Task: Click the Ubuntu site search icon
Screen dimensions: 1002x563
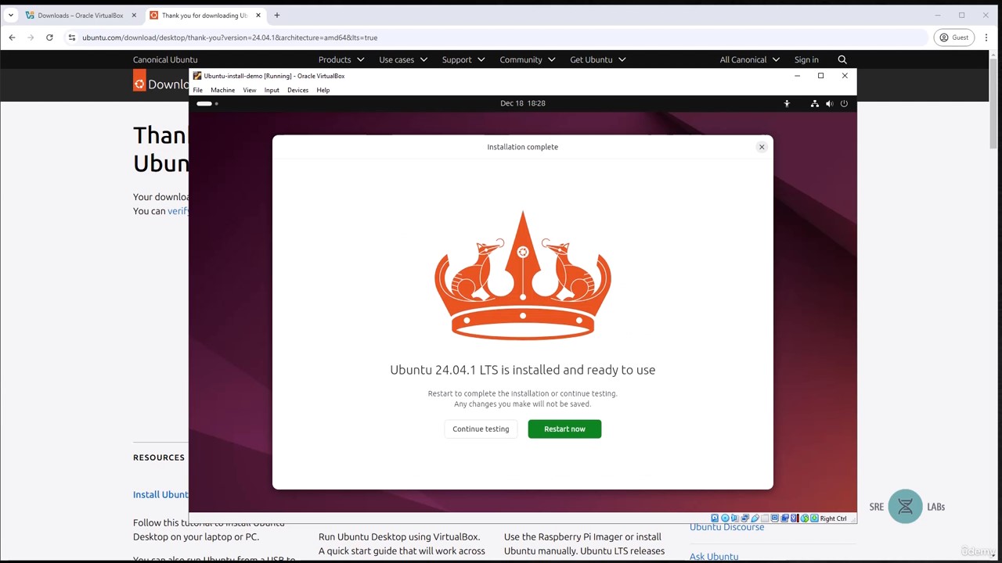Action: point(842,59)
